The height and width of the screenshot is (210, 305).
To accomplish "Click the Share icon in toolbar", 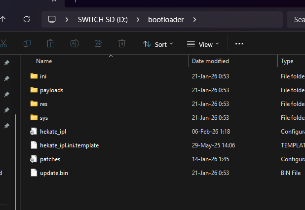I will (98, 43).
